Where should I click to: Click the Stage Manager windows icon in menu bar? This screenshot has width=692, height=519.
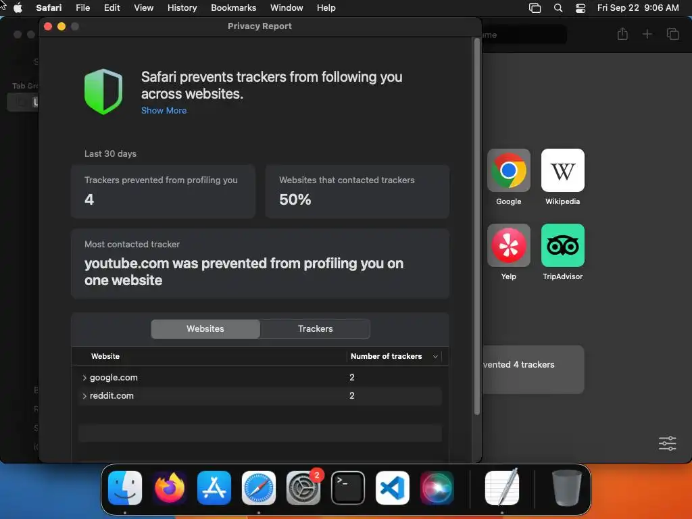click(535, 7)
